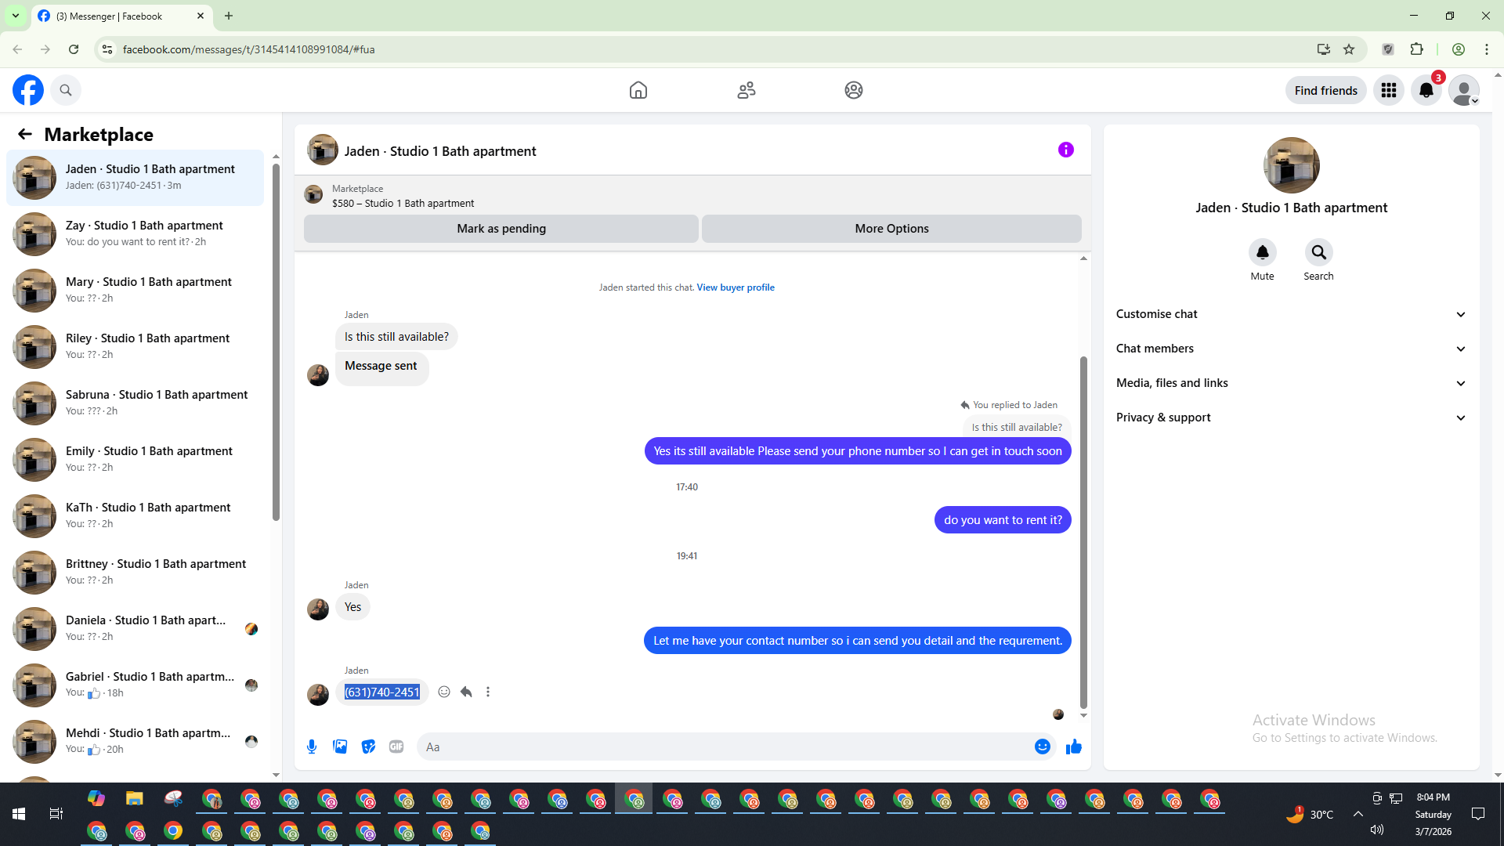
Task: Open more options for phone number message
Action: pyautogui.click(x=488, y=692)
